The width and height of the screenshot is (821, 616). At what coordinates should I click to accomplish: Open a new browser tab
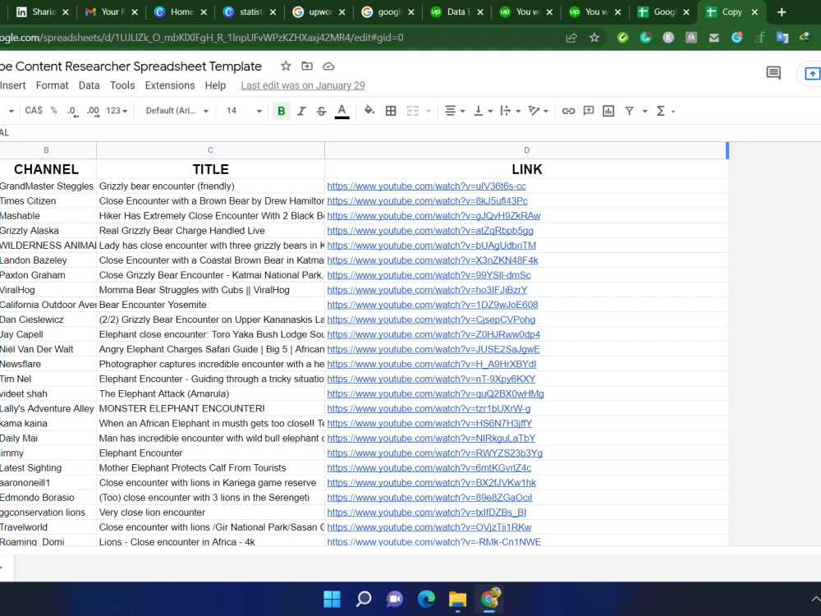tap(782, 12)
